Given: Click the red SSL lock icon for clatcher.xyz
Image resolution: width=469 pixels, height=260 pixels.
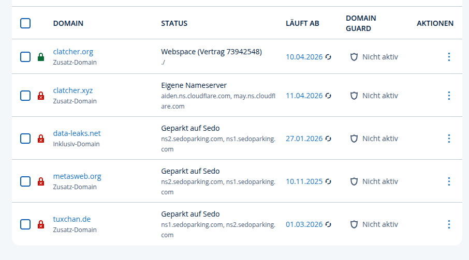Looking at the screenshot, I should click(x=41, y=96).
